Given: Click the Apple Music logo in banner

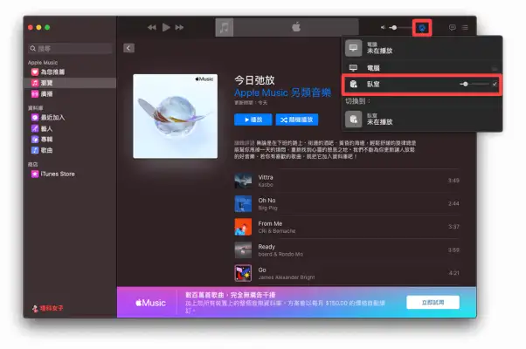Looking at the screenshot, I should 150,303.
